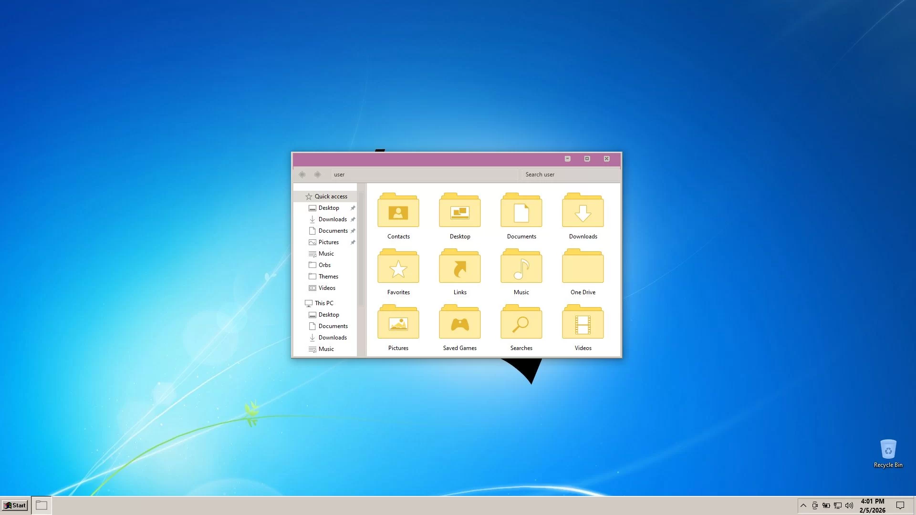Image resolution: width=916 pixels, height=515 pixels.
Task: Open the Contacts folder icon
Action: tap(398, 211)
